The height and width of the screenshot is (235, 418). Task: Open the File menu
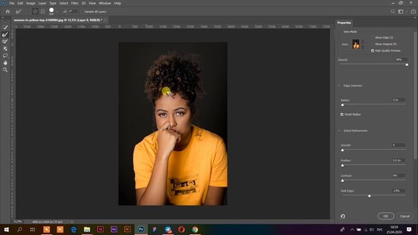[x=12, y=3]
